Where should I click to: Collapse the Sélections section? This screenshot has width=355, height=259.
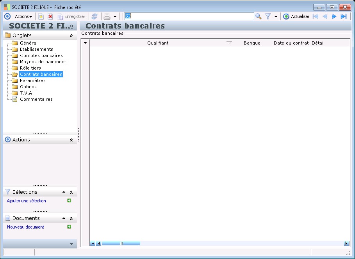point(71,192)
